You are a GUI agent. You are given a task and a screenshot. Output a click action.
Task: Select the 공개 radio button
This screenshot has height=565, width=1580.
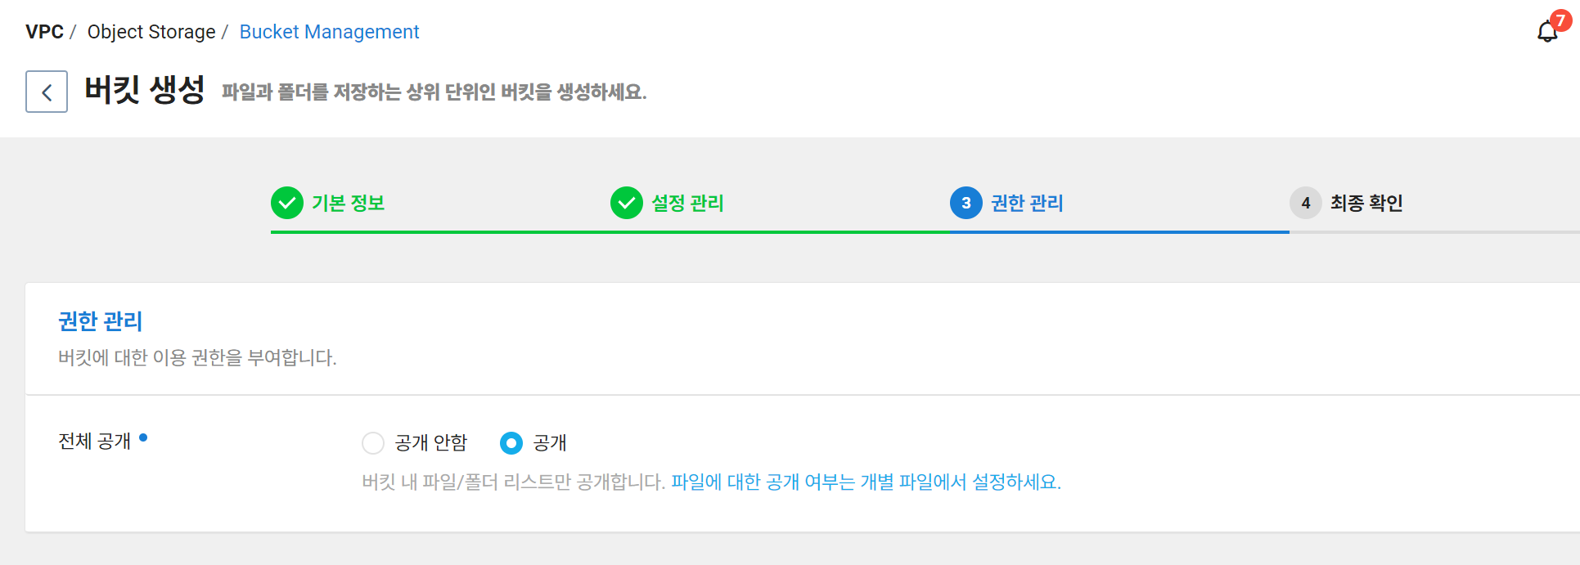(511, 442)
